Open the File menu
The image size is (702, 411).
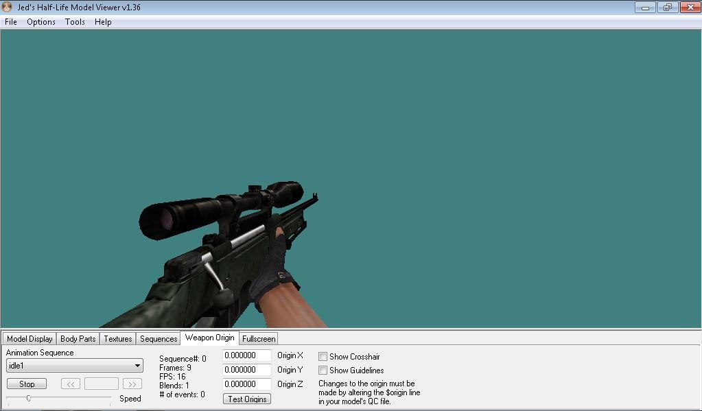10,21
